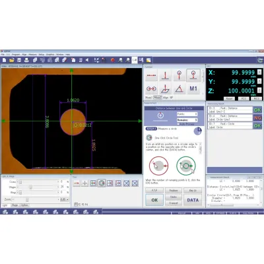Click the red circle edge illustration
The width and height of the screenshot is (264, 264).
[159, 166]
